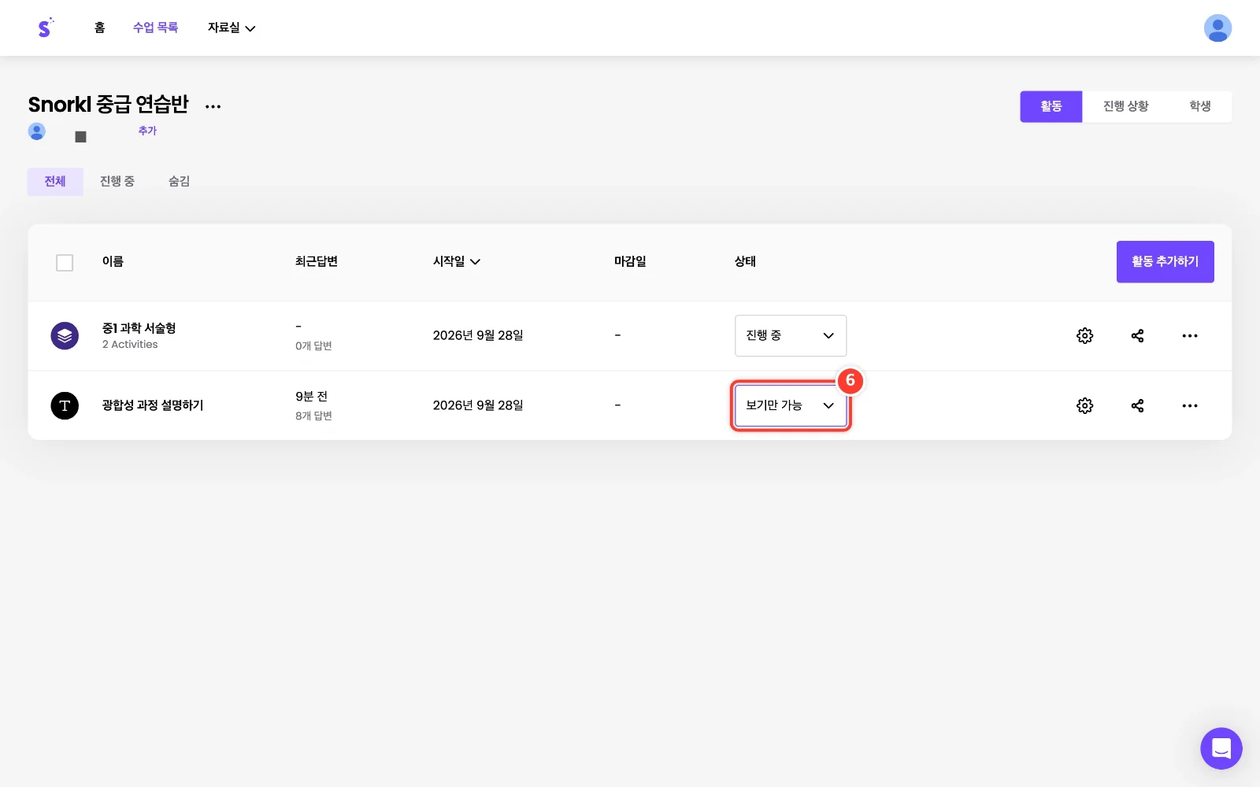
Task: Open settings gear for 중1 과학 서술형
Action: (x=1084, y=336)
